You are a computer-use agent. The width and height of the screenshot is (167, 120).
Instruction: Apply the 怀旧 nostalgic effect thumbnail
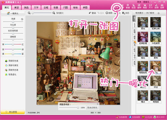156,82
